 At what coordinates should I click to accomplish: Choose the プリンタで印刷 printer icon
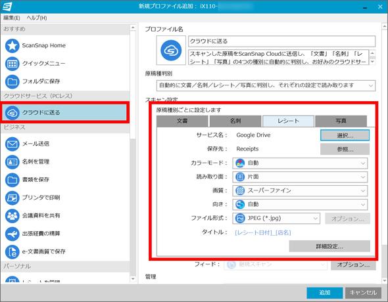[12, 198]
